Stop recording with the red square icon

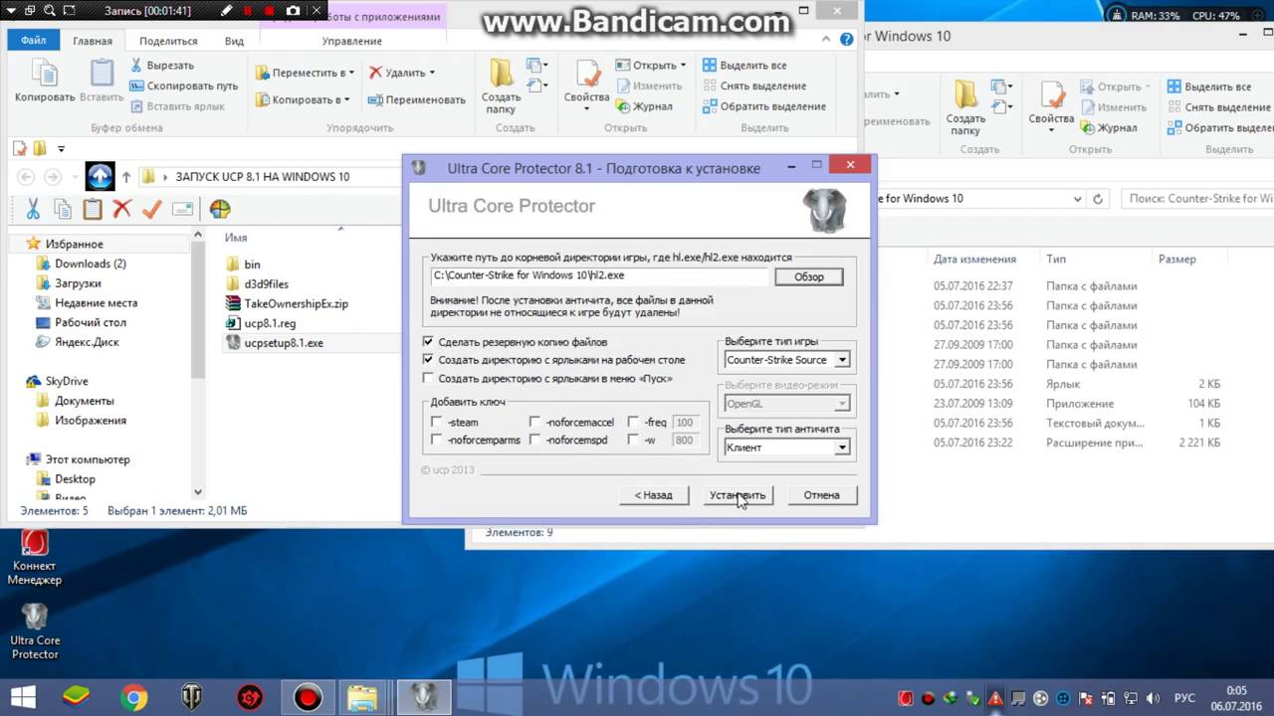[270, 11]
